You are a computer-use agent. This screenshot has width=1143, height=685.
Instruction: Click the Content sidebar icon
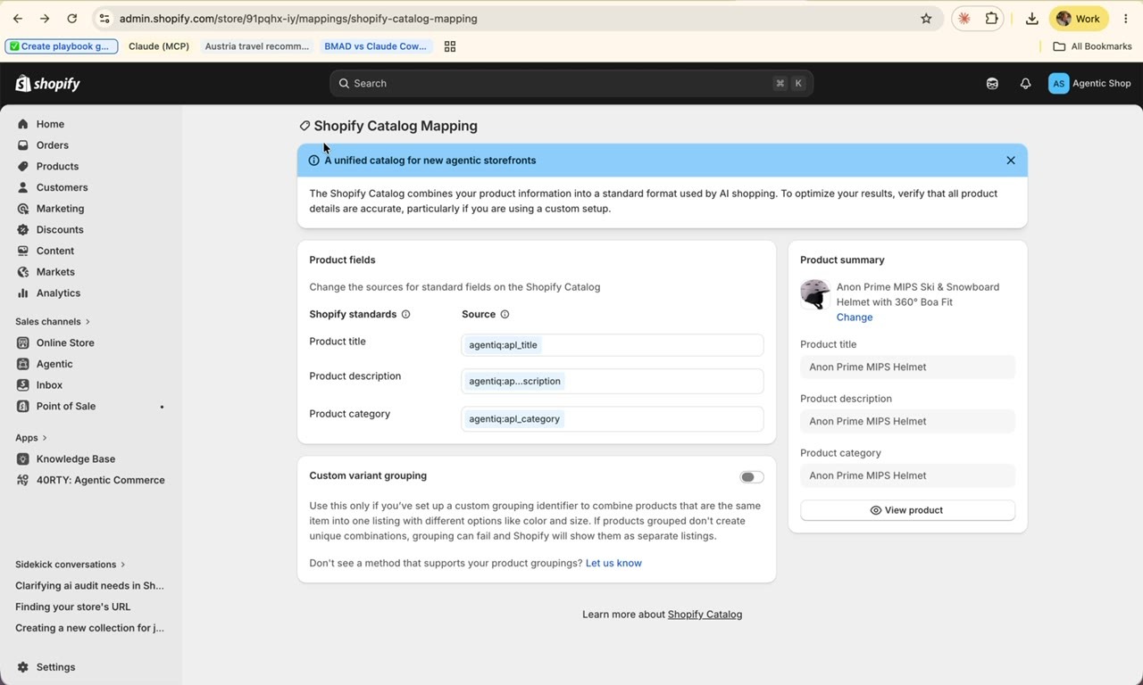click(23, 251)
